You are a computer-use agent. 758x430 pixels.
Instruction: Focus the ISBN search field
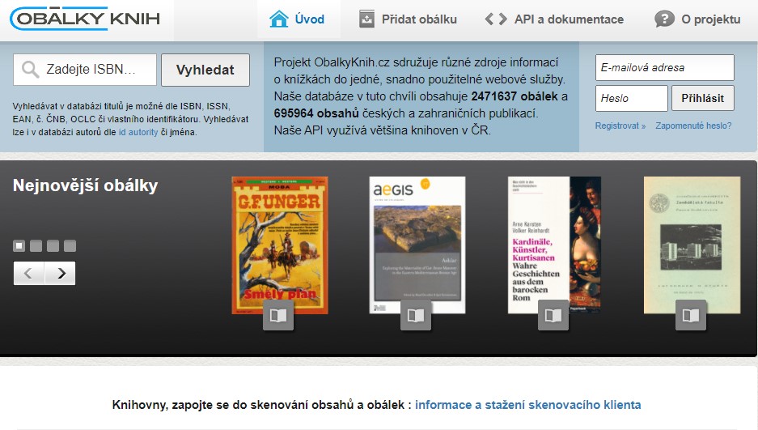pyautogui.click(x=85, y=70)
